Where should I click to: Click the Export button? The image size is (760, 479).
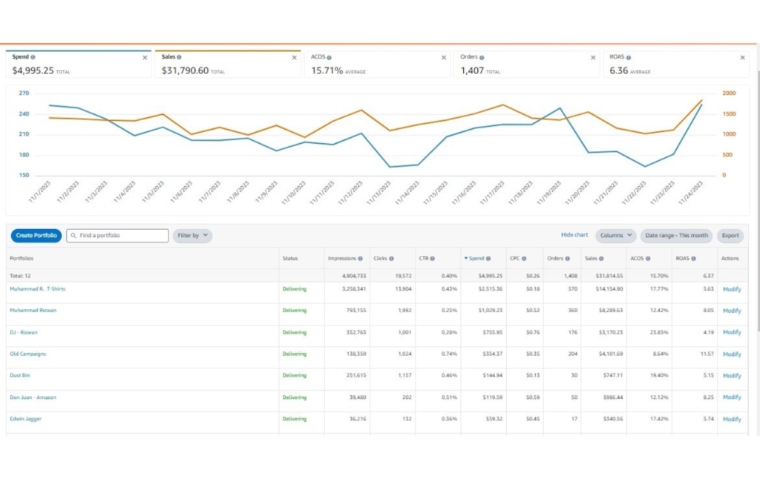730,235
